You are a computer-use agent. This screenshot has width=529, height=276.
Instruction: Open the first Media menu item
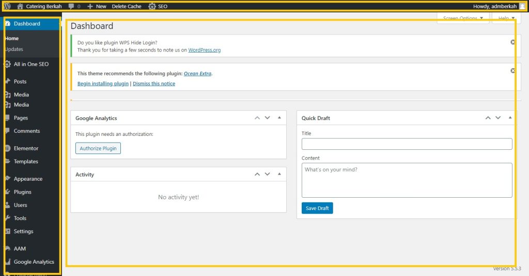coord(21,94)
